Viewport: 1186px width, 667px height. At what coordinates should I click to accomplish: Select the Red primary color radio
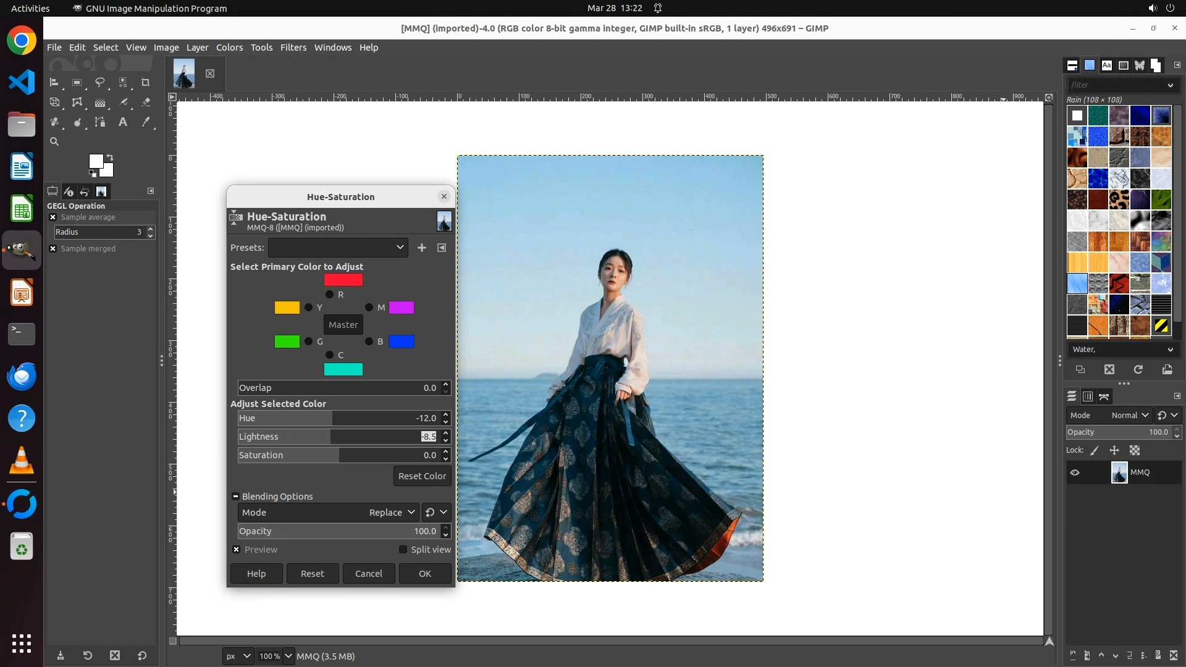329,295
